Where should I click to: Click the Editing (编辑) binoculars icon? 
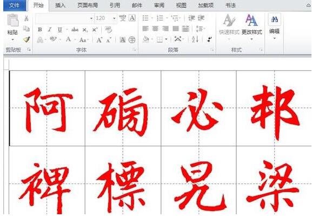click(274, 19)
